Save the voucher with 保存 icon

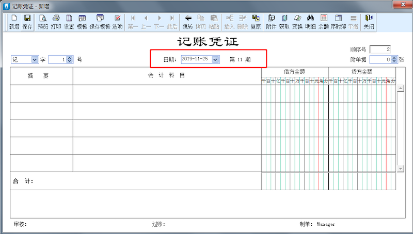pos(27,22)
